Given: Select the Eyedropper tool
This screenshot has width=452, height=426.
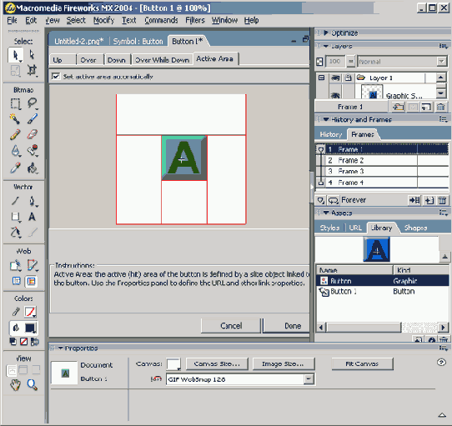Looking at the screenshot, I should tap(15, 168).
